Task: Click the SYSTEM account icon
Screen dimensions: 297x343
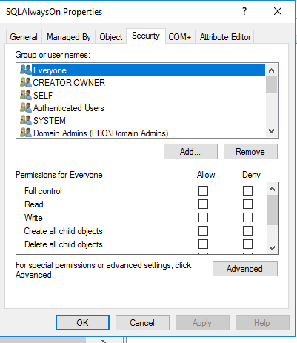Action: (26, 120)
